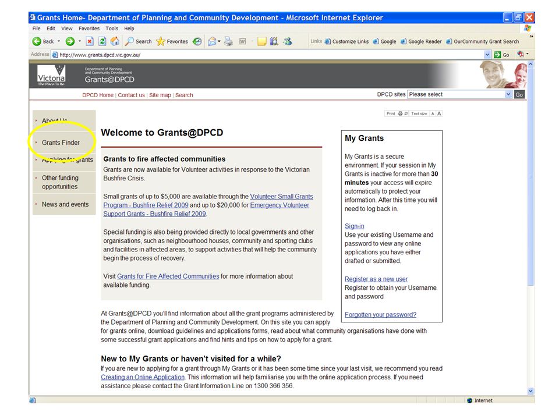
Task: Click Forgotten your password link
Action: 380,315
